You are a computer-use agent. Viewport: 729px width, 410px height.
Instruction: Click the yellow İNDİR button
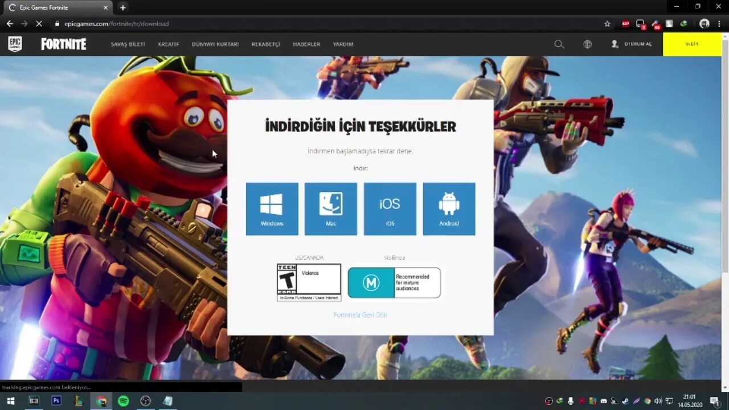(692, 44)
